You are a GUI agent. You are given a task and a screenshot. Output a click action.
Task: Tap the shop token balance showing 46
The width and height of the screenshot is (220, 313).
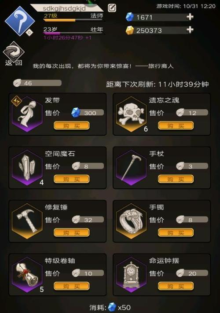coord(37,83)
